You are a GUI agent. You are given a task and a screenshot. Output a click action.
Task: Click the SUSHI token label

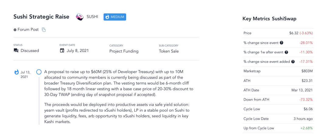(92, 17)
